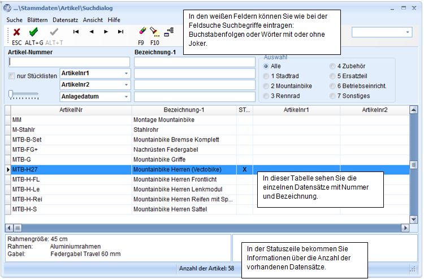Go to previous record arrow icon
424x279 pixels.
tap(92, 32)
